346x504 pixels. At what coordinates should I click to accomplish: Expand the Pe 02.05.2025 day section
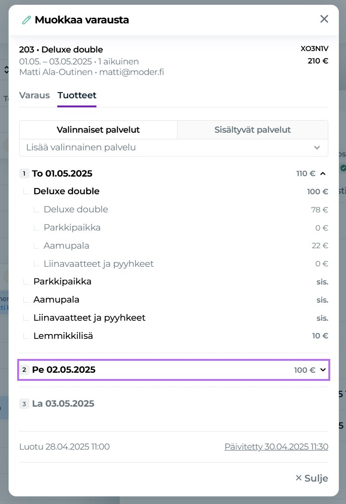tap(323, 370)
